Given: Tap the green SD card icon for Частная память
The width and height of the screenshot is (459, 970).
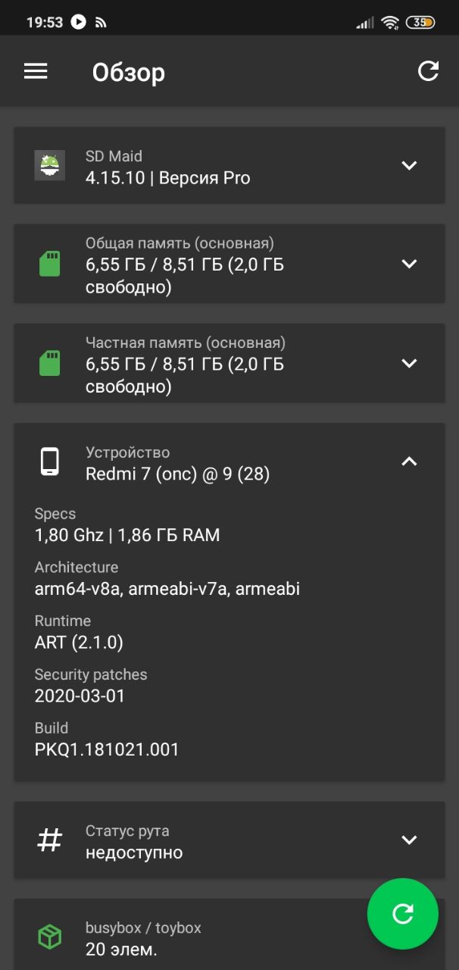Looking at the screenshot, I should [x=50, y=363].
